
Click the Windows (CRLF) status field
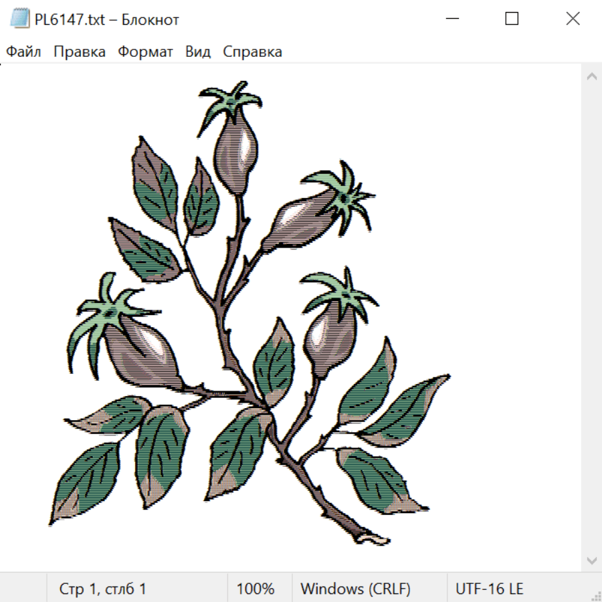(x=355, y=589)
